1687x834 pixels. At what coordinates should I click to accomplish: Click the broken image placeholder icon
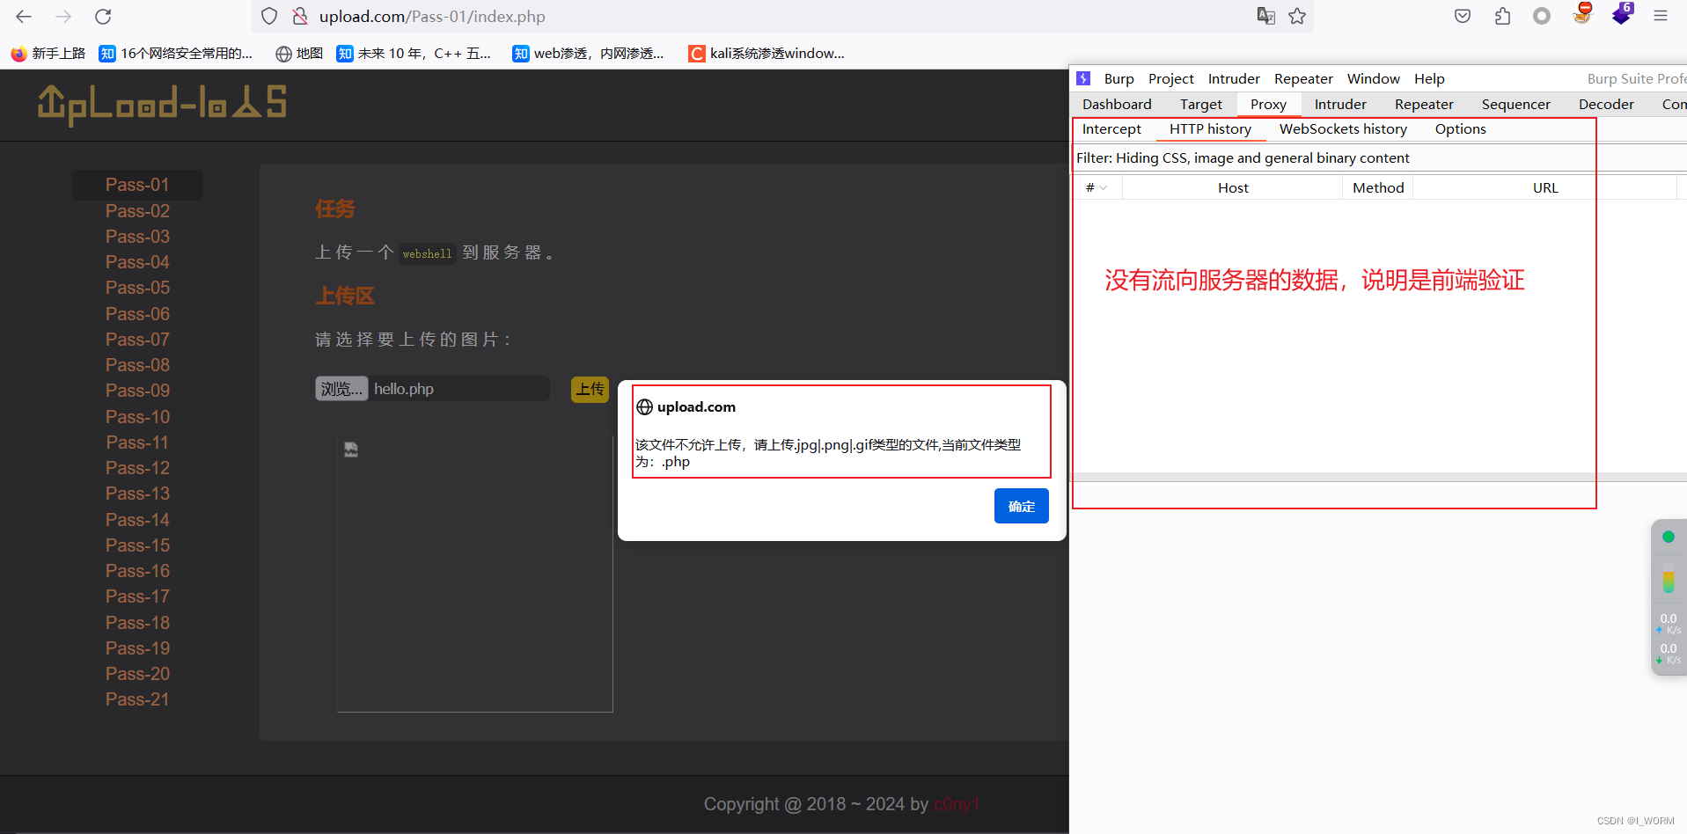pyautogui.click(x=351, y=450)
